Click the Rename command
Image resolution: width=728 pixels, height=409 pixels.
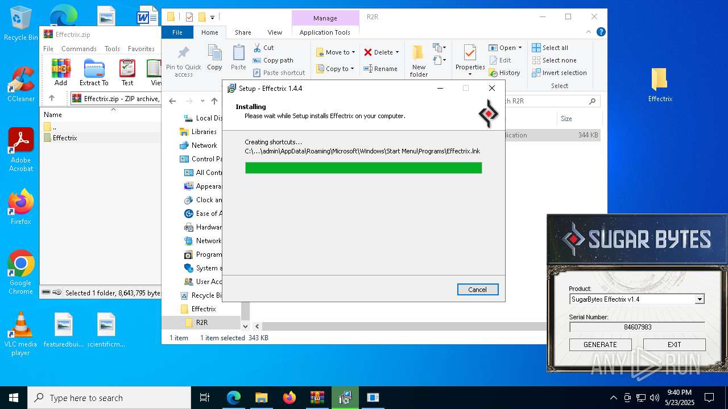[x=380, y=69]
